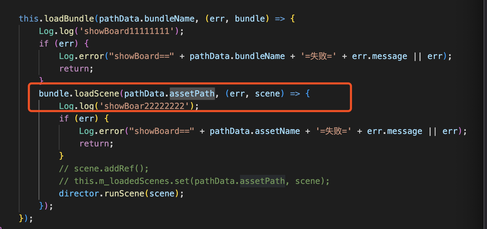Click the bundle parameter in the first callback
This screenshot has width=487, height=229.
[x=250, y=18]
